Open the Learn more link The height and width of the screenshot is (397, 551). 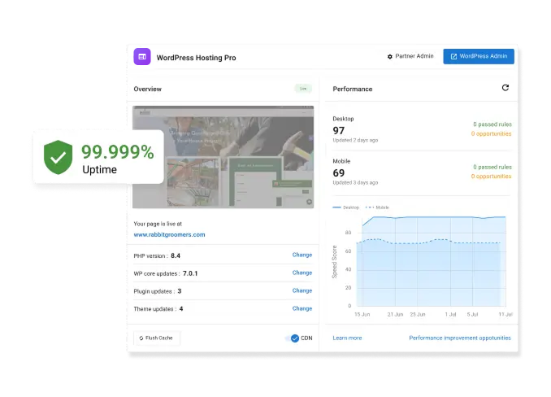(x=347, y=338)
